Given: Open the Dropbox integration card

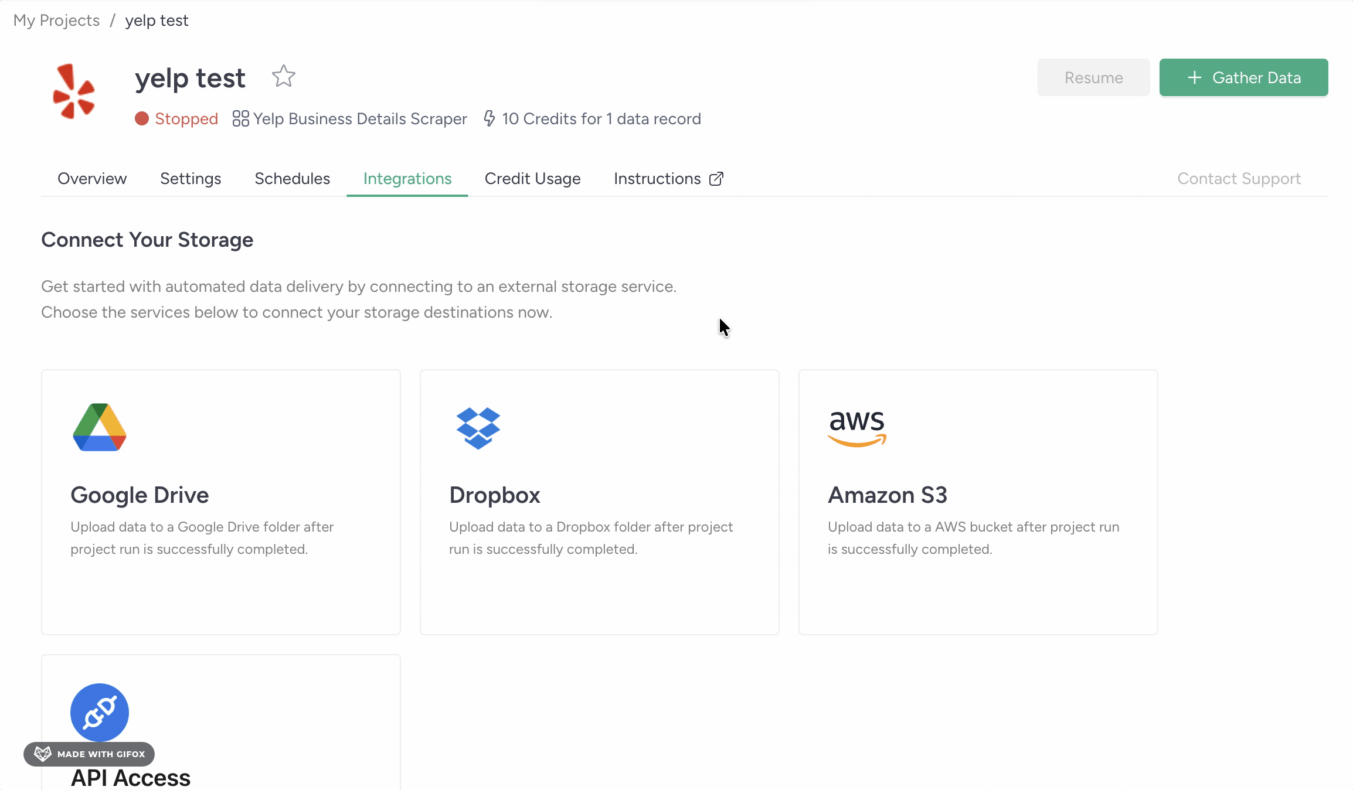Looking at the screenshot, I should 599,502.
